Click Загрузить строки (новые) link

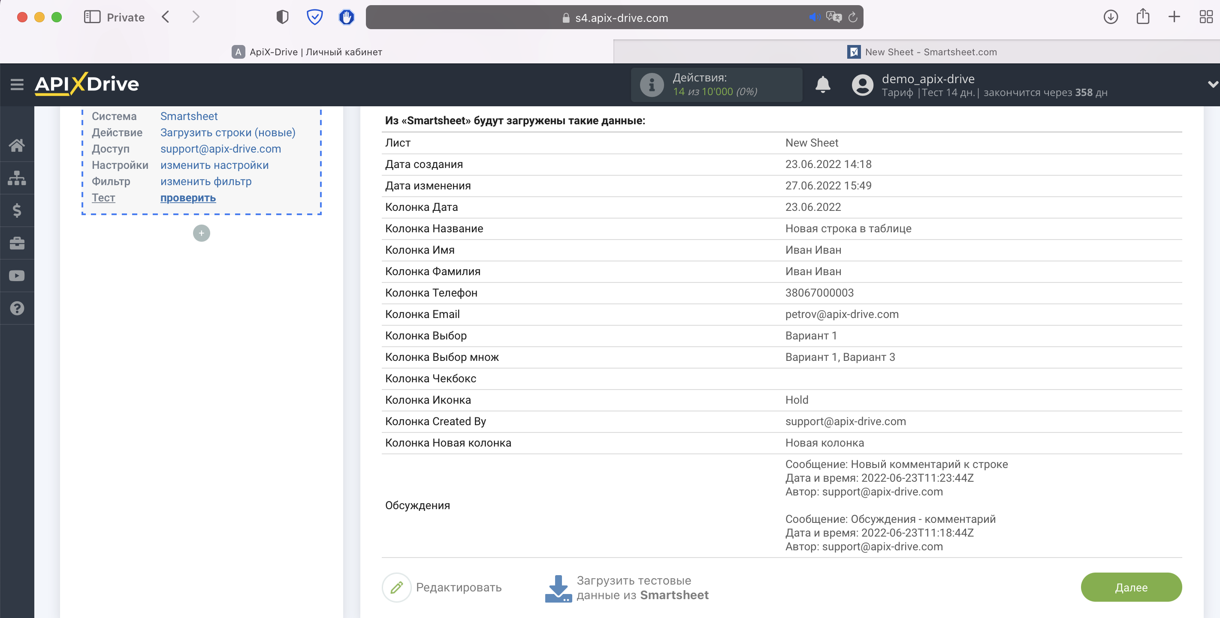pyautogui.click(x=228, y=132)
